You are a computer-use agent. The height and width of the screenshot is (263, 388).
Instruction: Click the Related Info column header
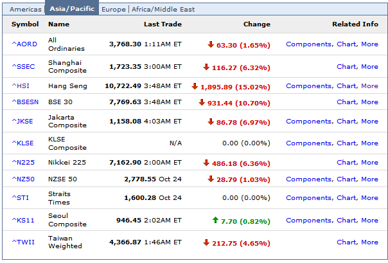click(x=355, y=24)
